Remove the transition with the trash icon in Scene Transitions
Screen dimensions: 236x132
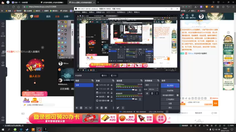(152, 93)
